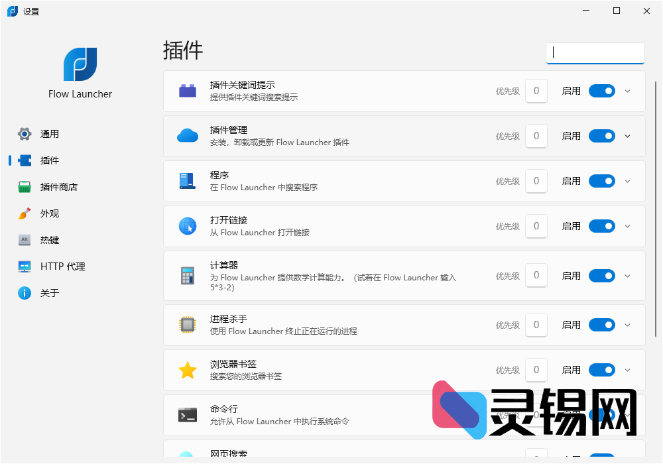Open the 关于 about page
Viewport: 663px width, 464px height.
[x=49, y=293]
